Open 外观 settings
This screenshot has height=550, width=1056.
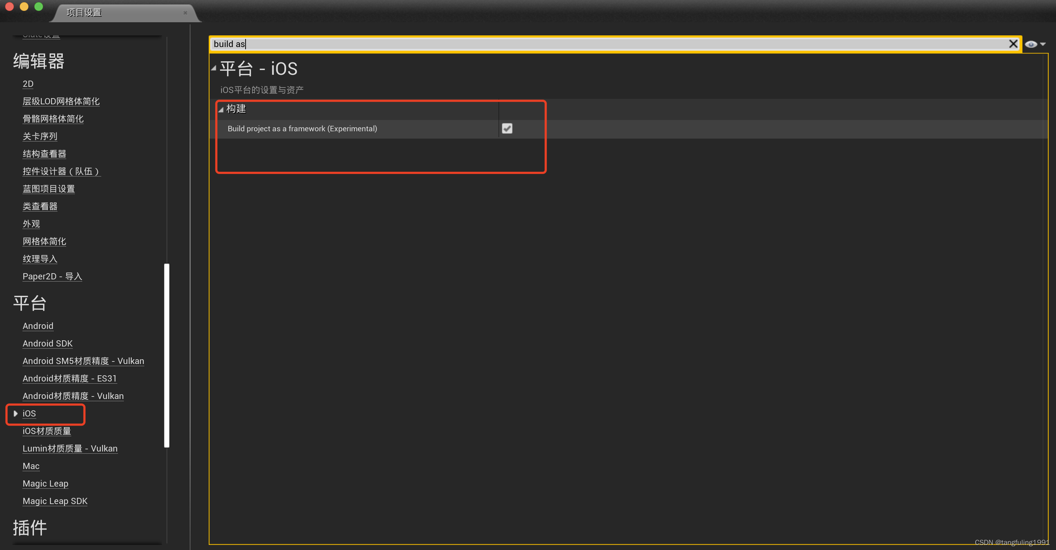coord(31,224)
